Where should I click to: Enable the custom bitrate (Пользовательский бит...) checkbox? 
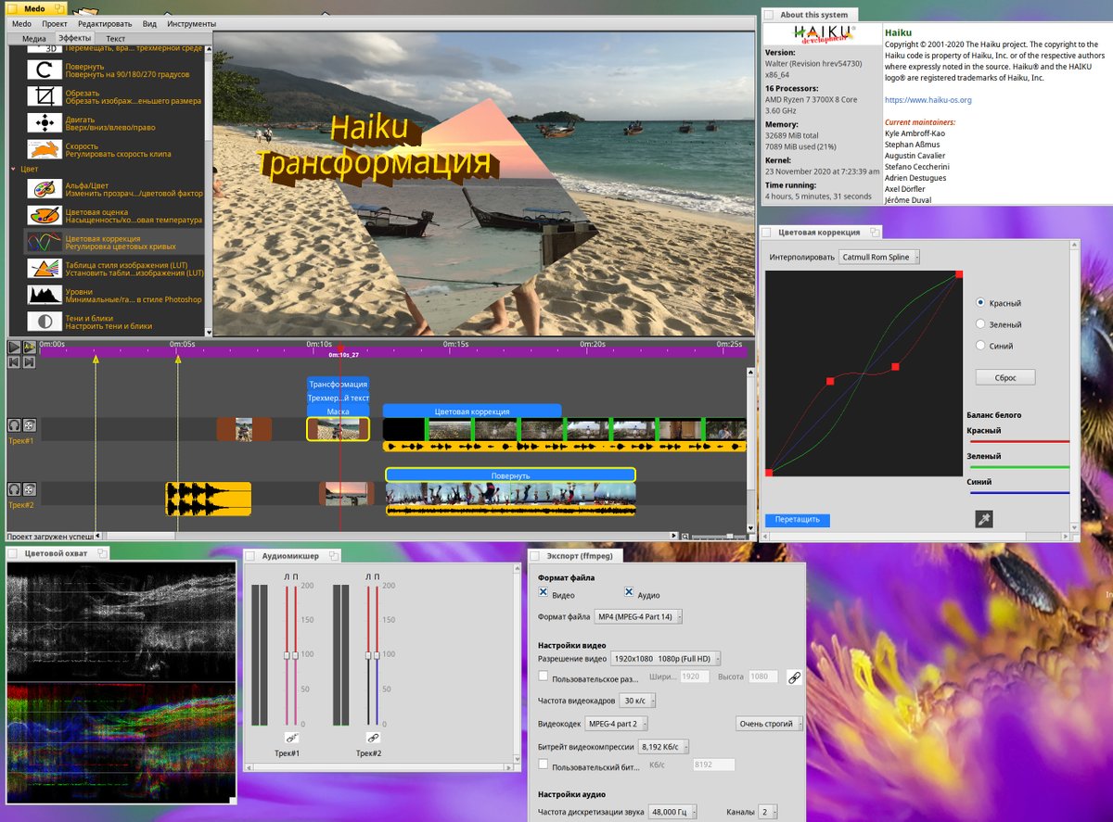click(544, 765)
